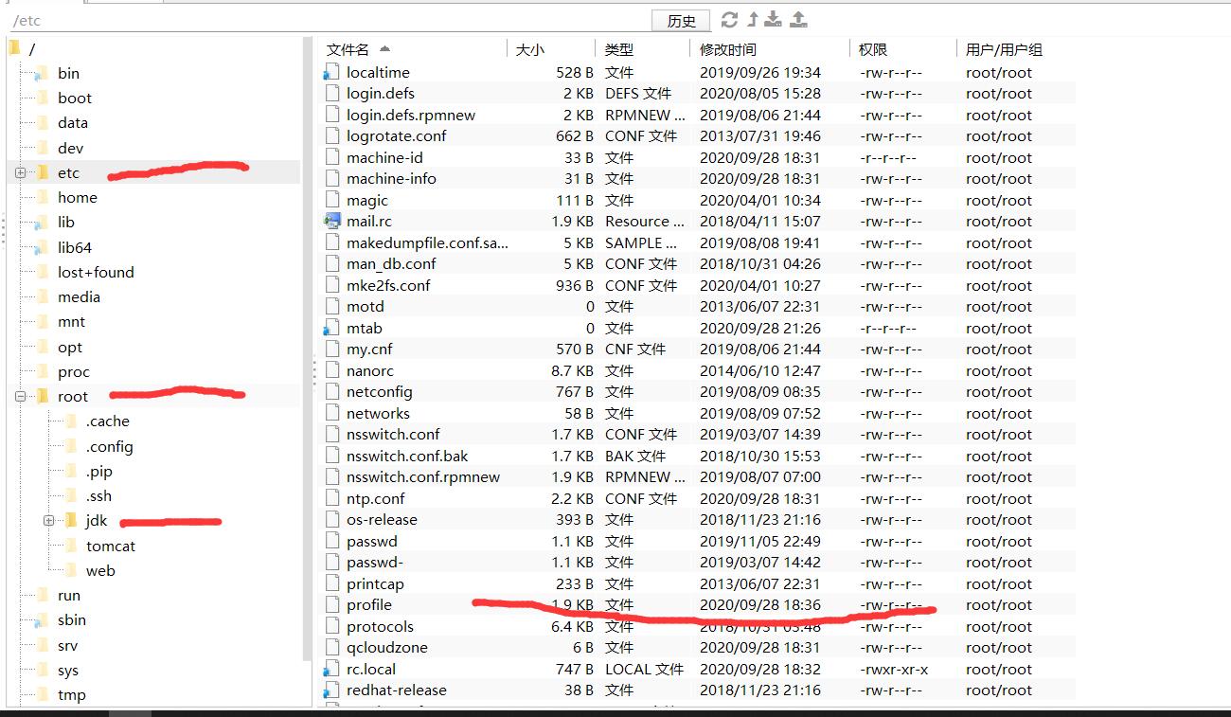This screenshot has height=717, width=1231.
Task: Sort by 用户/用户组 column header
Action: (x=1004, y=49)
